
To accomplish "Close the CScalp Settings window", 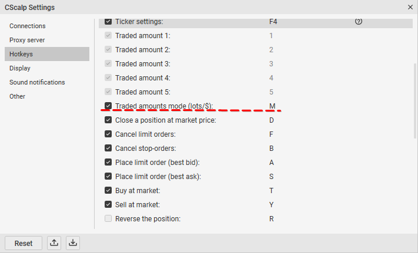I will click(x=410, y=7).
